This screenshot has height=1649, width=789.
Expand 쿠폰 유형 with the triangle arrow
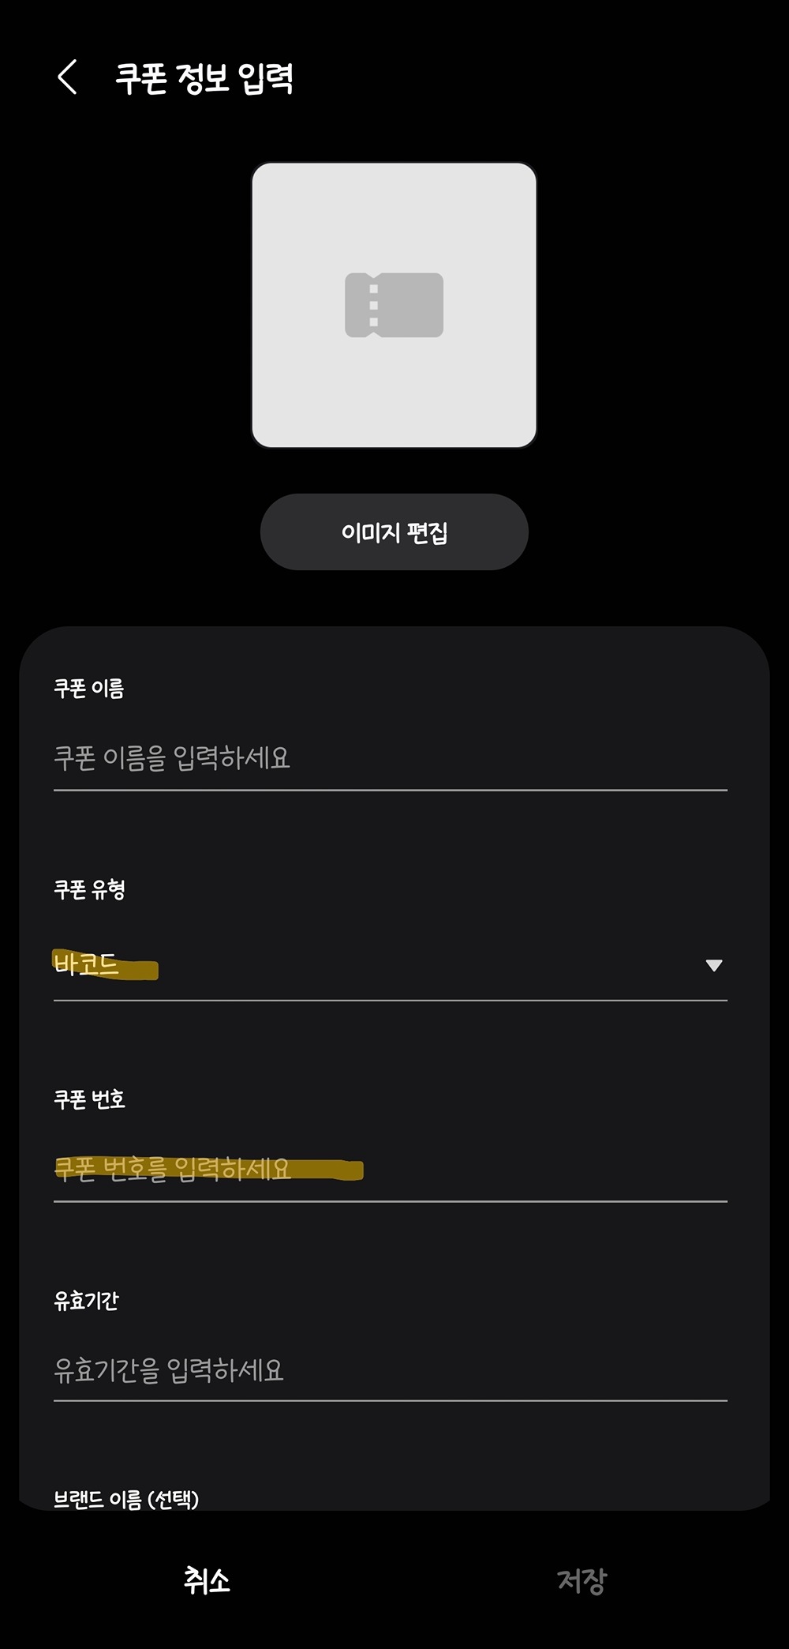(x=713, y=965)
